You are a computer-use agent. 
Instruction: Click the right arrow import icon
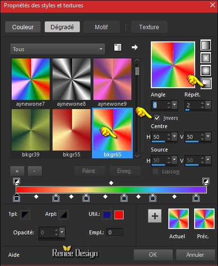(135, 47)
